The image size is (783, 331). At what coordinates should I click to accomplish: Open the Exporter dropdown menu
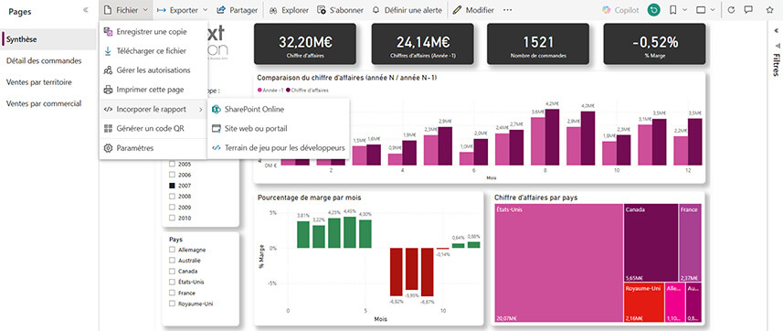182,10
